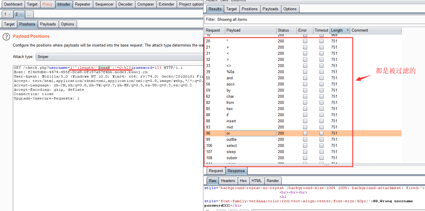Click Length value 751 in substr row
The height and width of the screenshot is (211, 425).
(x=334, y=158)
